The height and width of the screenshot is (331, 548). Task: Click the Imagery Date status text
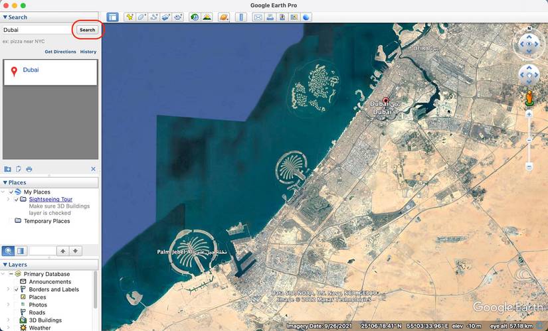click(x=320, y=326)
